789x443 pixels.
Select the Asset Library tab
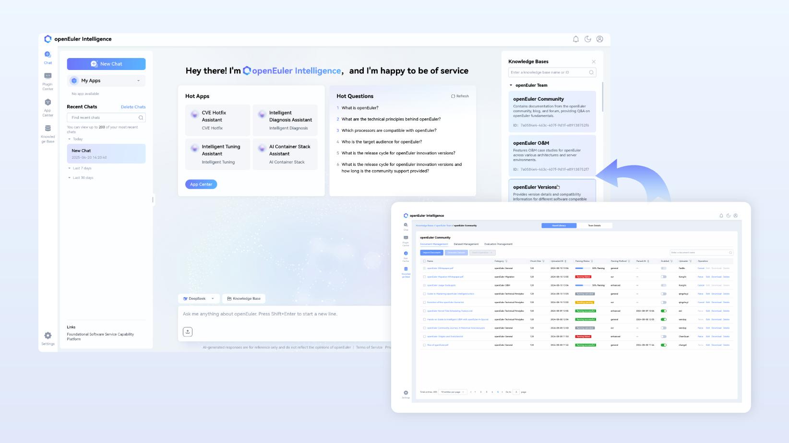click(x=559, y=225)
